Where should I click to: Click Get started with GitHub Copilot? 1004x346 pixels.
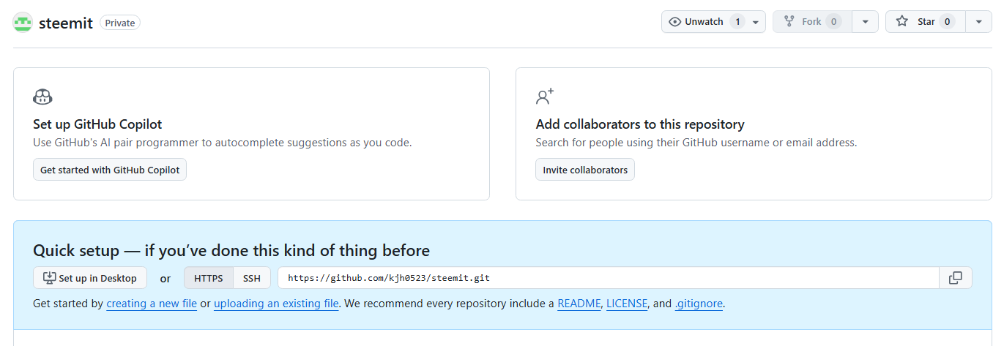(x=110, y=170)
